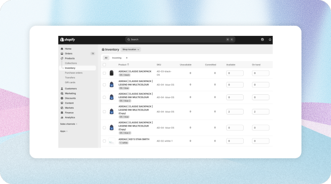Click the Unavailable column header

click(186, 65)
